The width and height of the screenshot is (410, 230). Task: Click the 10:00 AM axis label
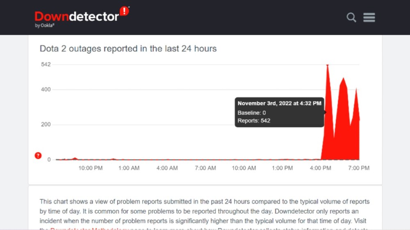[x=244, y=168]
